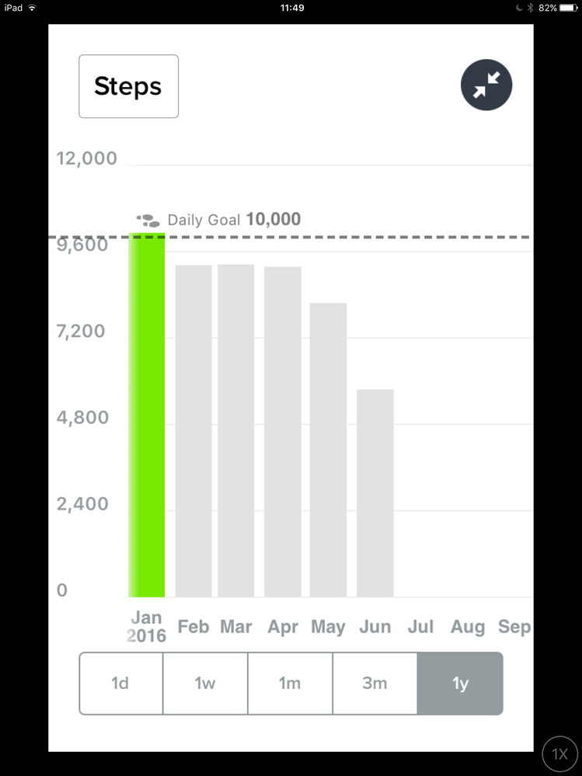Open the Steps metric selector
The width and height of the screenshot is (582, 776).
coord(129,86)
